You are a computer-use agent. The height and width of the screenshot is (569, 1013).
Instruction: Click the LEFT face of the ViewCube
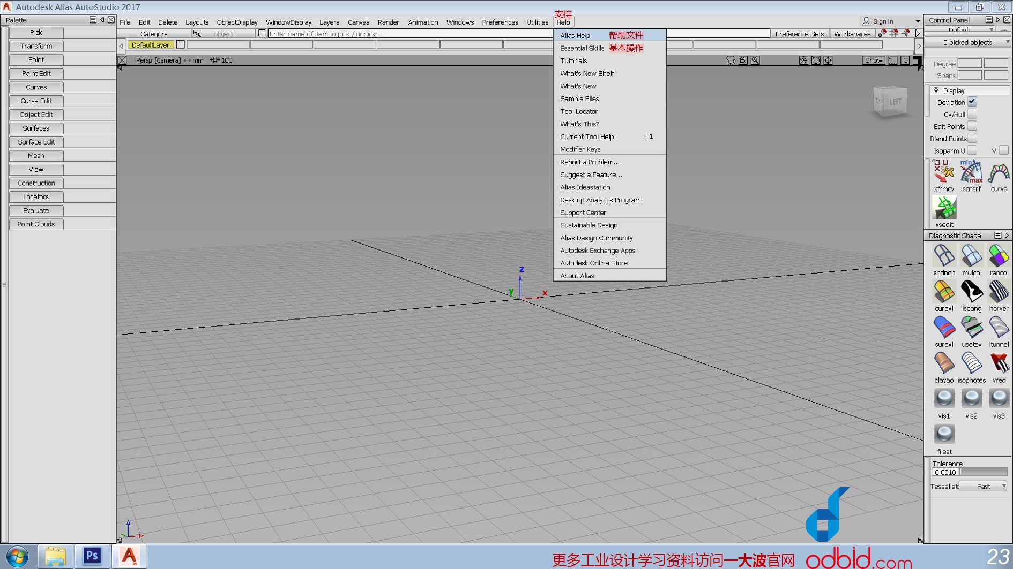(896, 102)
